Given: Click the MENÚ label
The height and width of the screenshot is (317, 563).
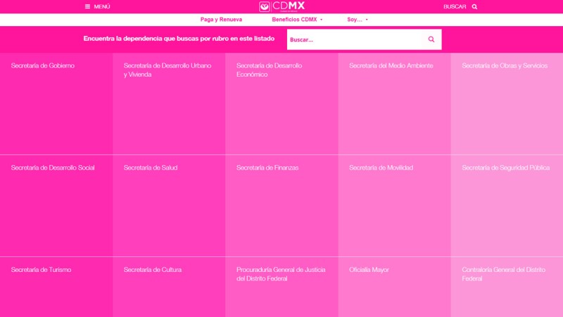Looking at the screenshot, I should [x=102, y=6].
